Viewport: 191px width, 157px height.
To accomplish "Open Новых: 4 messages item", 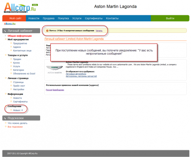I will click(x=18, y=110).
